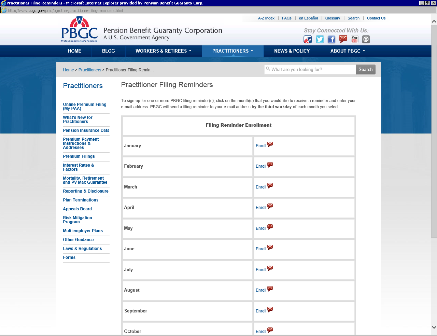Screen dimensions: 437x336
Task: Open Mortality, Retirement and PV Max Guarantee
Action: tap(85, 180)
